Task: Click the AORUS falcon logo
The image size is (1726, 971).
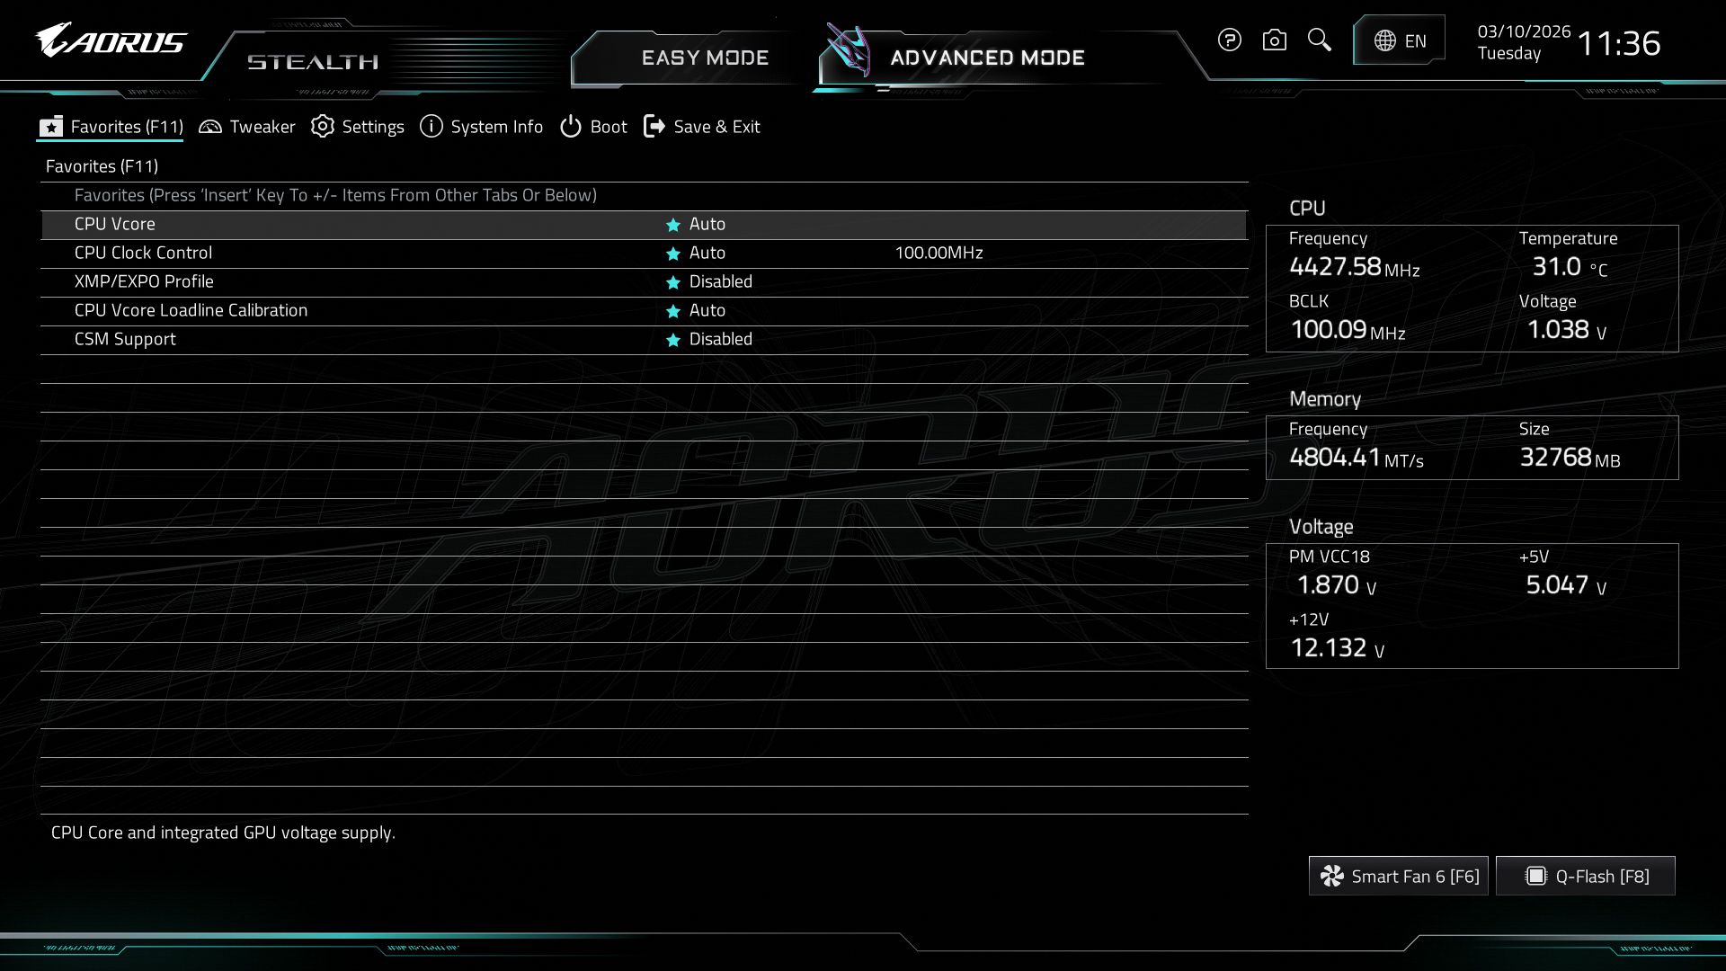Action: (108, 40)
